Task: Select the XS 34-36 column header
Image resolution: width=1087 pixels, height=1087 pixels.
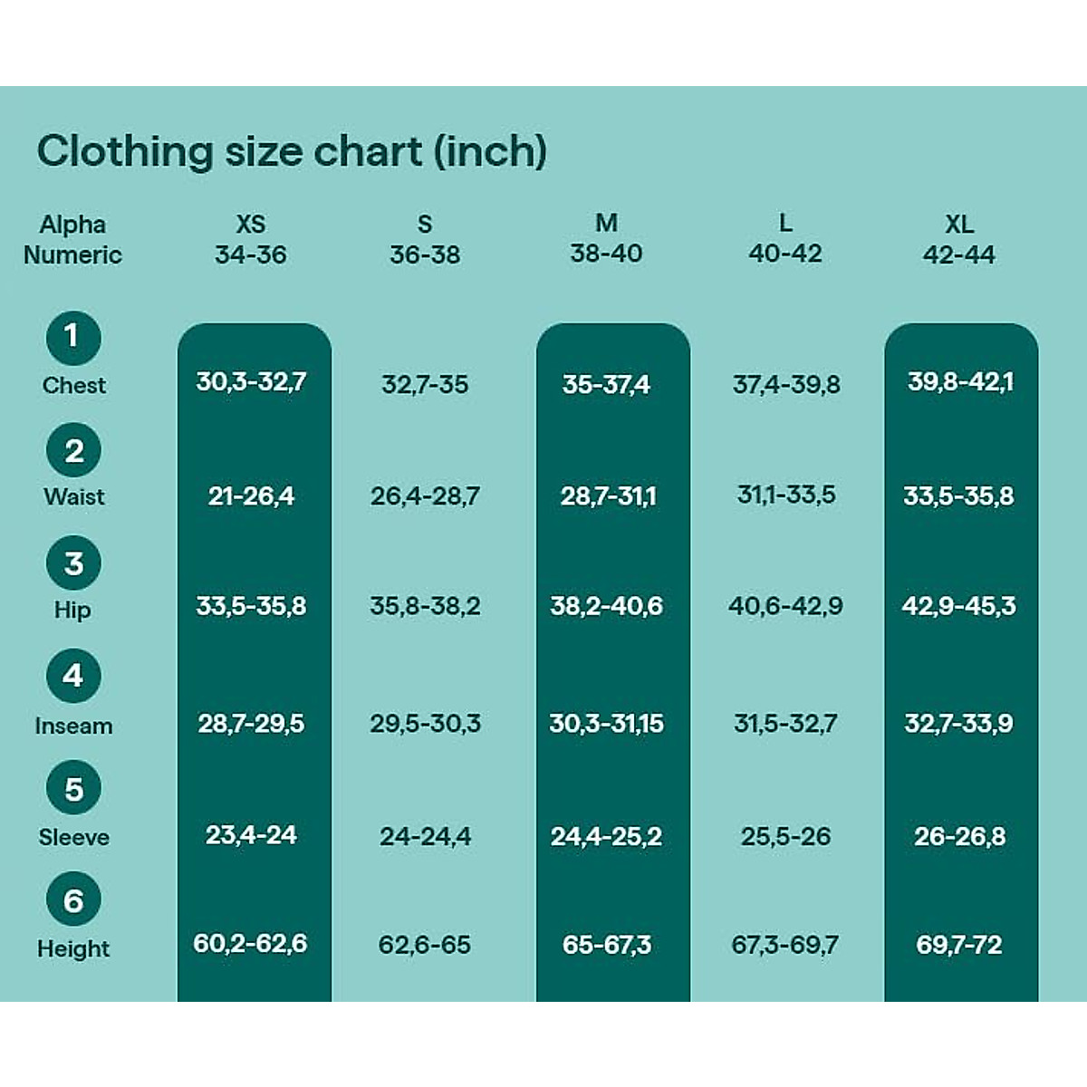Action: click(x=251, y=239)
